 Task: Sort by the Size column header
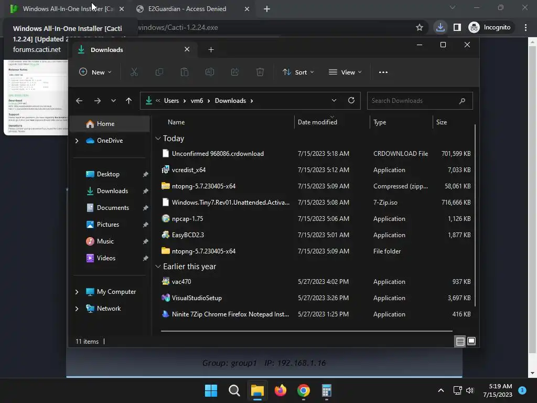tap(442, 122)
